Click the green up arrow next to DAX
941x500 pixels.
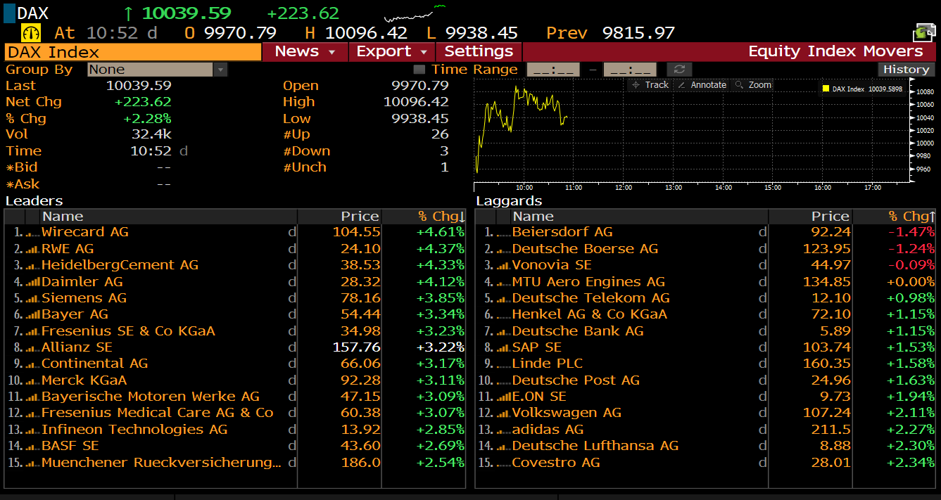click(x=128, y=13)
